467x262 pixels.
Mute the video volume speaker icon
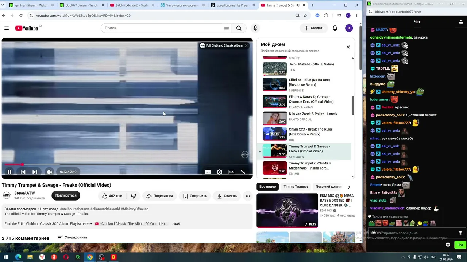49,172
